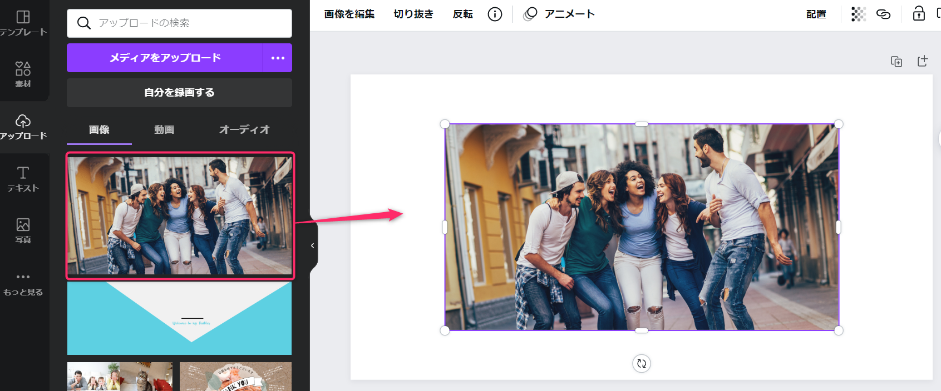Switch to the 動画 tab
This screenshot has height=391, width=941.
point(164,130)
